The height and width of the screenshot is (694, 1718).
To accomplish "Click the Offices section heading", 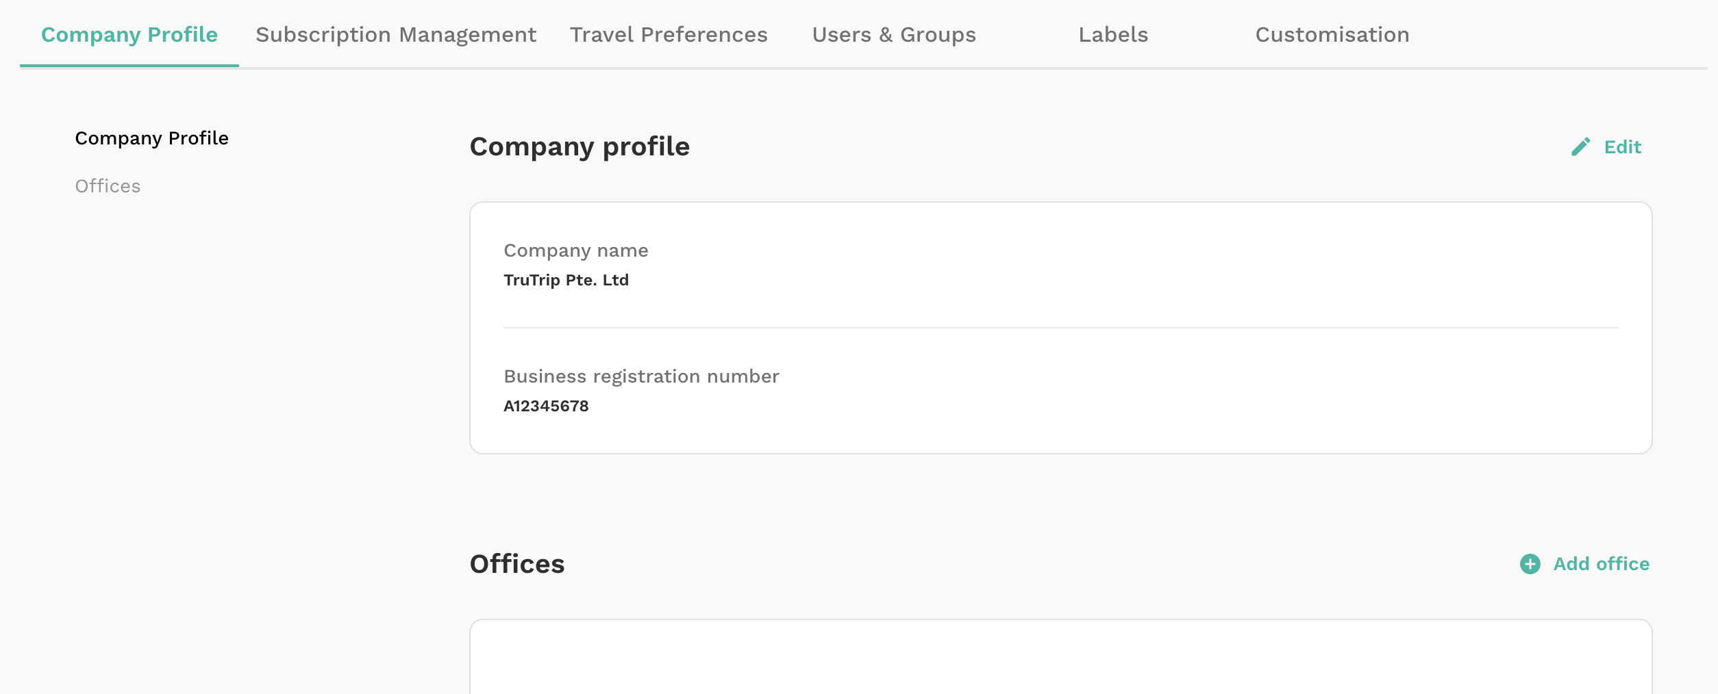I will [517, 564].
